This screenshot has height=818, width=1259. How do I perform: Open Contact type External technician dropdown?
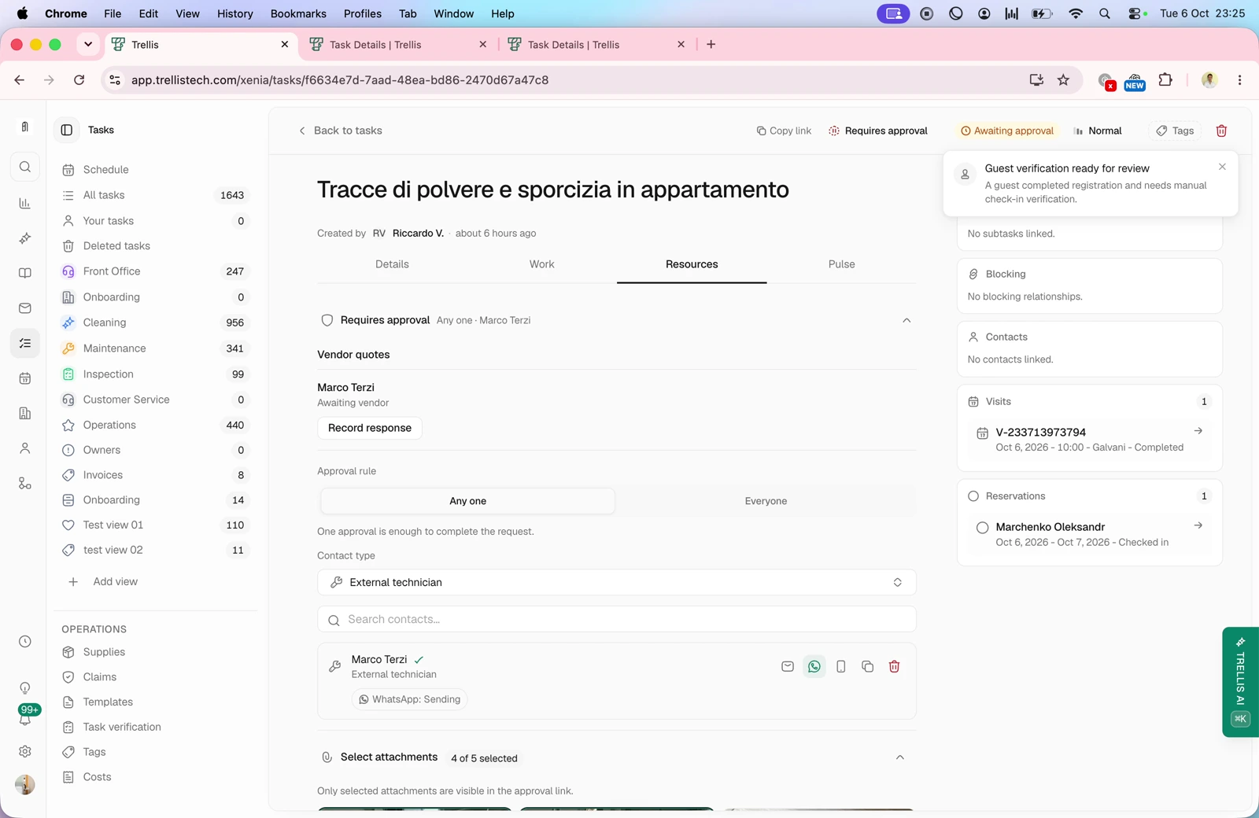pyautogui.click(x=617, y=583)
